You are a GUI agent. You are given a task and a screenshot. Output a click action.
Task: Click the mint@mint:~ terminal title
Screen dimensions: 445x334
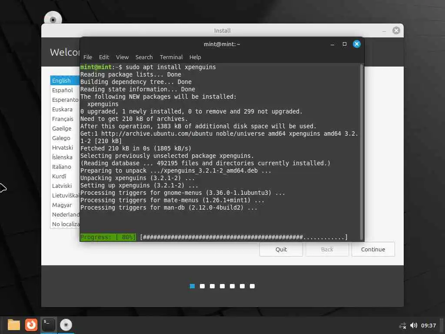click(x=222, y=44)
